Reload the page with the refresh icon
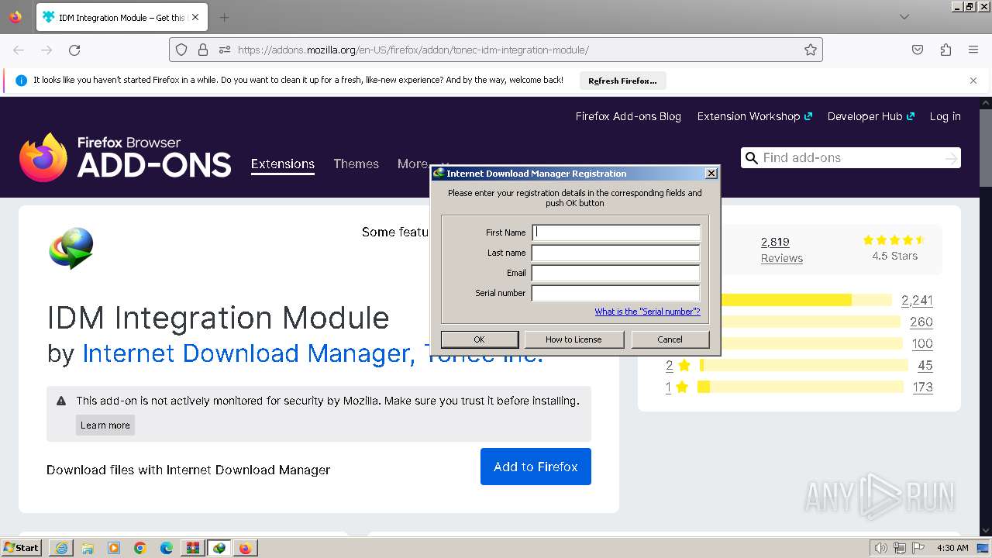Image resolution: width=992 pixels, height=558 pixels. point(74,50)
